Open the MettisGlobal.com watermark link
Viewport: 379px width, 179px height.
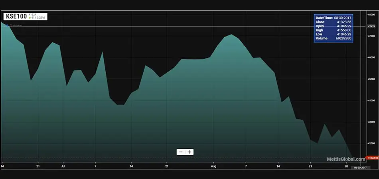coord(346,159)
